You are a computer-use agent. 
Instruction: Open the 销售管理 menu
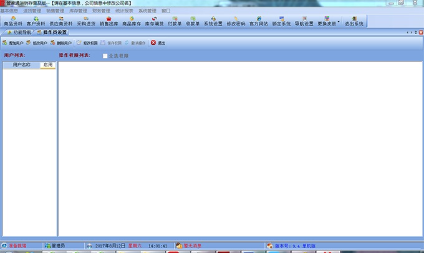55,11
